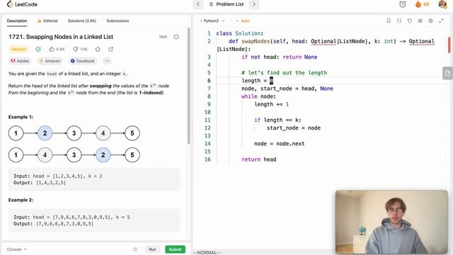
Task: Click 'start_node = node' code line
Action: 294,127
